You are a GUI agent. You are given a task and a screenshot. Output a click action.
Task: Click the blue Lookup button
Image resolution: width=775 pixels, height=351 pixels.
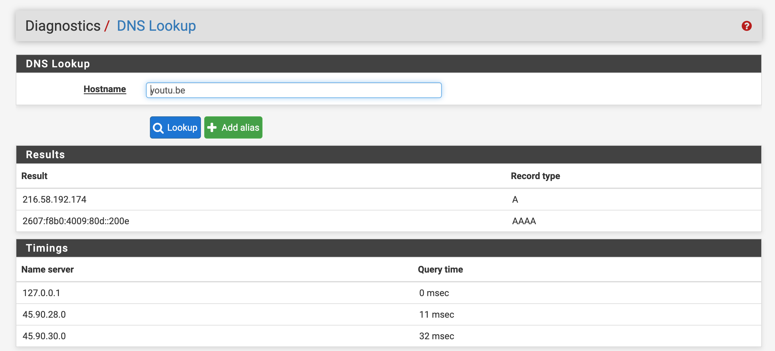click(175, 127)
